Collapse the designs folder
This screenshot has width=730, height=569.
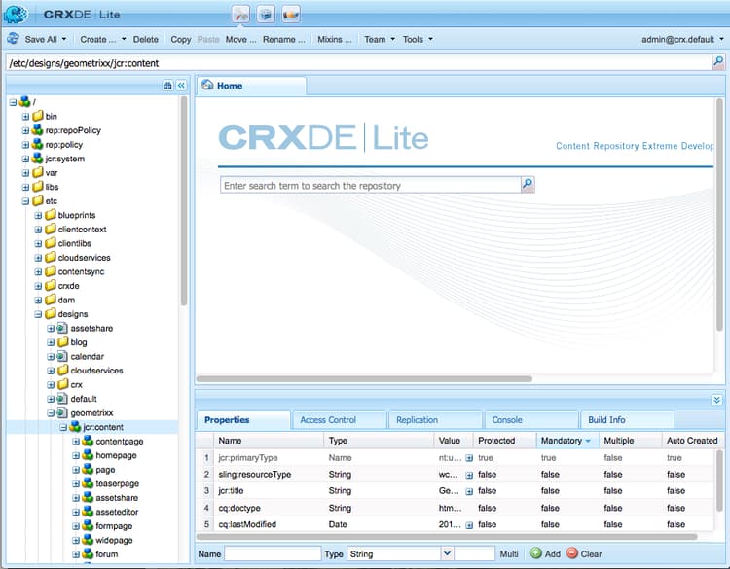tap(38, 314)
